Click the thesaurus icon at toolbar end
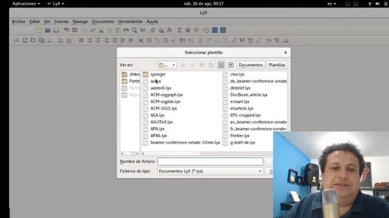The image size is (389, 218). [x=285, y=41]
